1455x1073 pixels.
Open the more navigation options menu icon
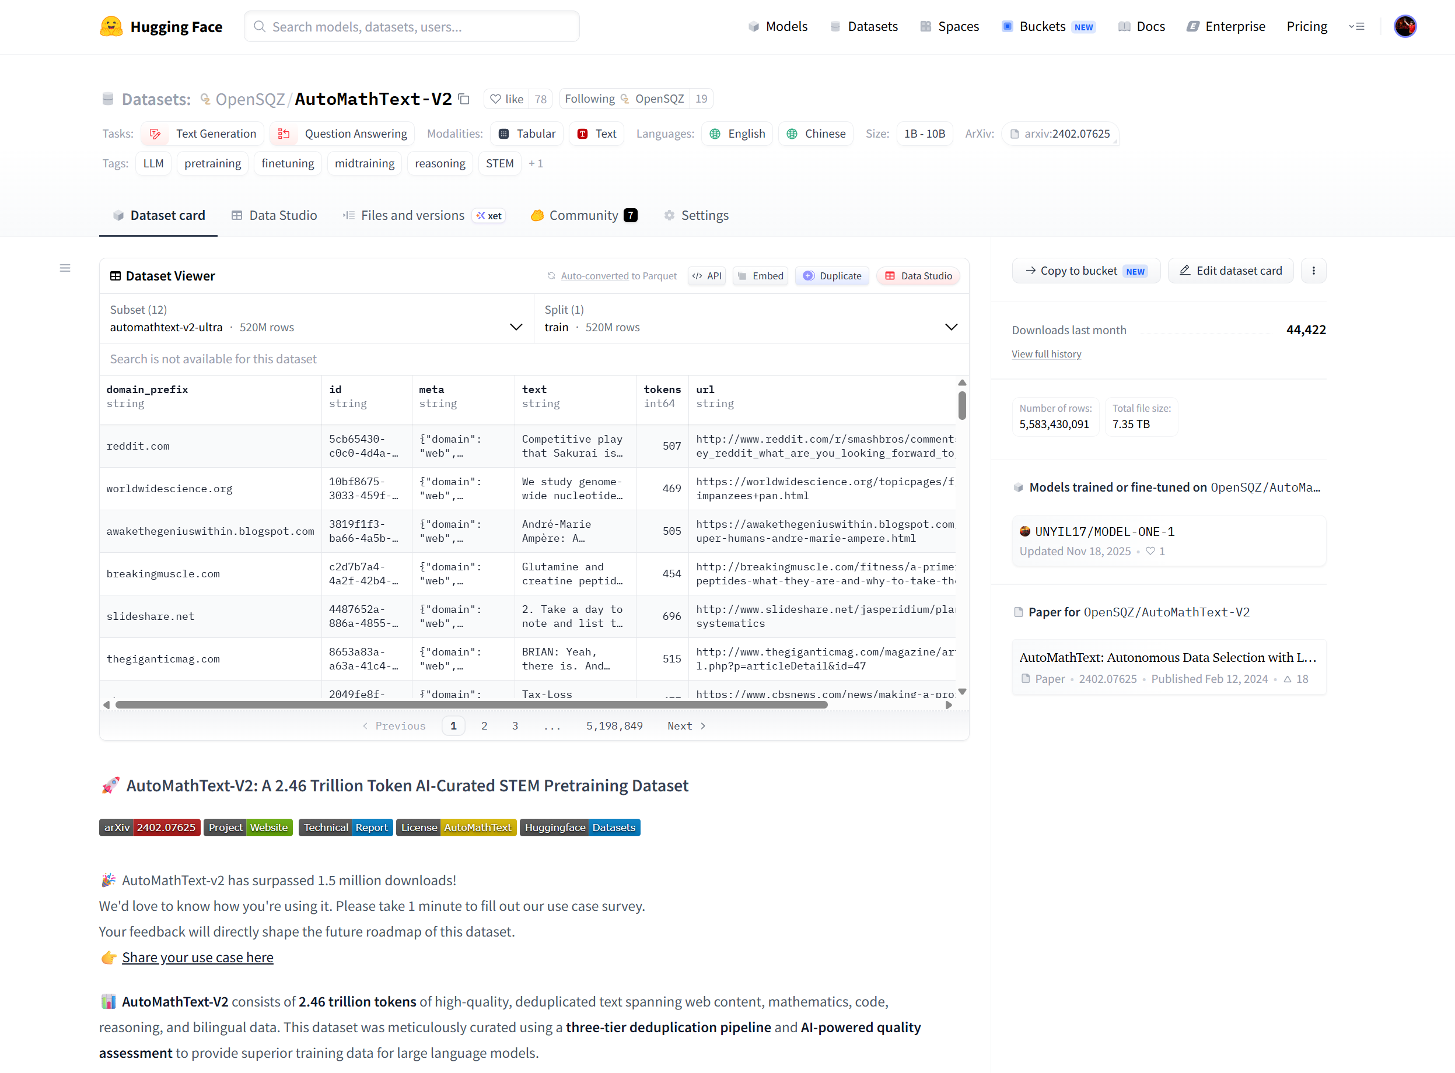pos(1356,27)
